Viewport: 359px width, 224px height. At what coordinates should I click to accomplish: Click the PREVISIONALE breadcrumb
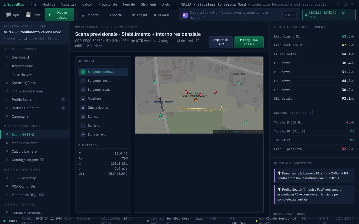[86, 27]
